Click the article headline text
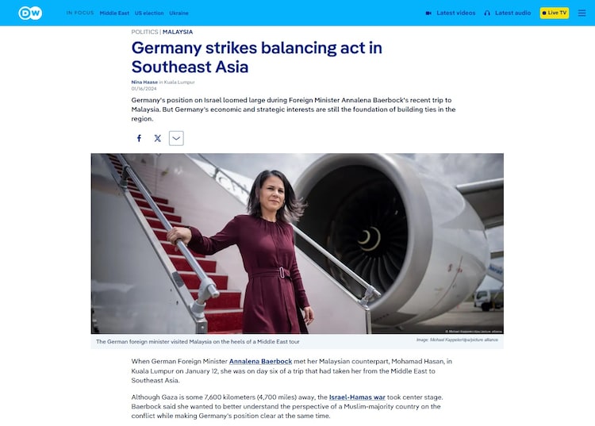The width and height of the screenshot is (595, 426). 256,57
